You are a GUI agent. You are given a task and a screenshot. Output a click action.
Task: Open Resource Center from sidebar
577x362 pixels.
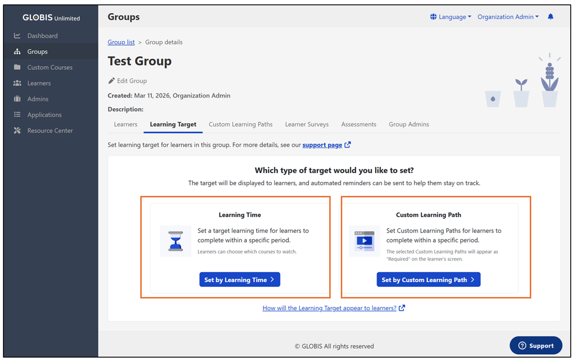point(51,130)
